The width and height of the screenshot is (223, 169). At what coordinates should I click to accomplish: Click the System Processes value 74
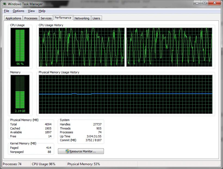click(x=100, y=132)
